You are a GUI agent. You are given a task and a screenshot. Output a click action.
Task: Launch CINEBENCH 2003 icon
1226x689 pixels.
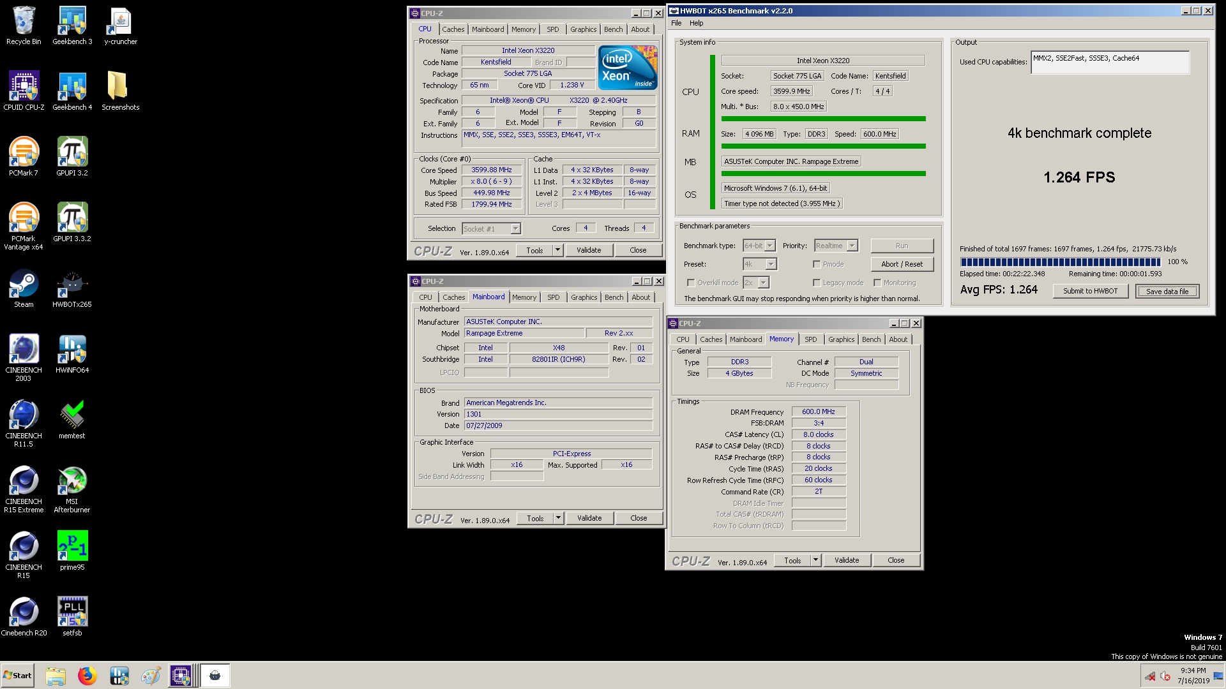(24, 358)
